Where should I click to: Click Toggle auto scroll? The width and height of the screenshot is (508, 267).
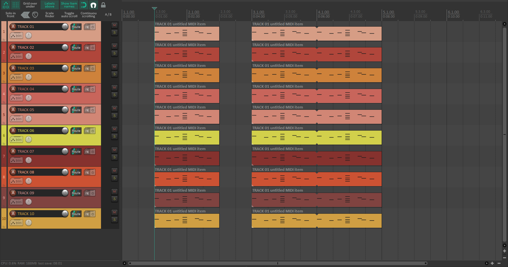tap(69, 15)
